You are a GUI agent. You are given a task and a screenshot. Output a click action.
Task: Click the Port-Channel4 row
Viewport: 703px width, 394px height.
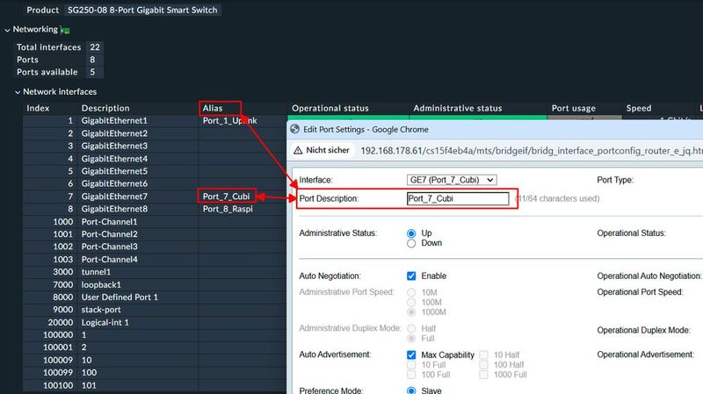tap(155, 259)
